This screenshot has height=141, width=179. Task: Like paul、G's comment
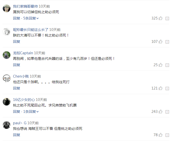click(161, 135)
